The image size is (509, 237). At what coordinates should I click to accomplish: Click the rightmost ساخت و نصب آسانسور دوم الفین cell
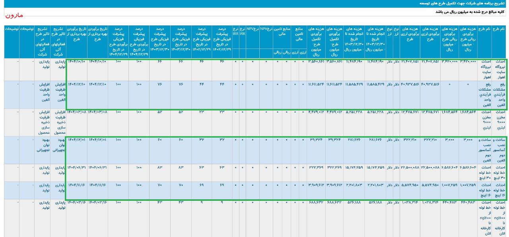499,150
